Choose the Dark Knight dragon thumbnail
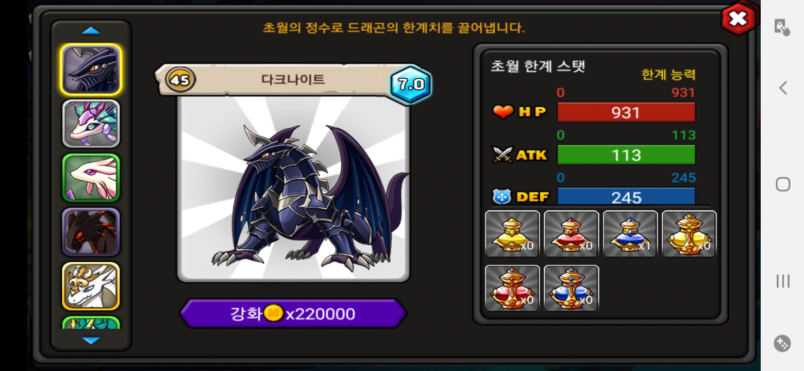The width and height of the screenshot is (804, 371). click(91, 70)
